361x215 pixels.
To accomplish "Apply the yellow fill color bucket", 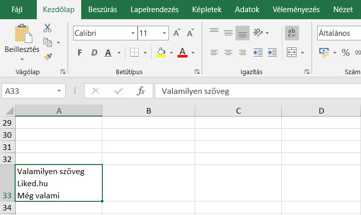I will click(161, 52).
